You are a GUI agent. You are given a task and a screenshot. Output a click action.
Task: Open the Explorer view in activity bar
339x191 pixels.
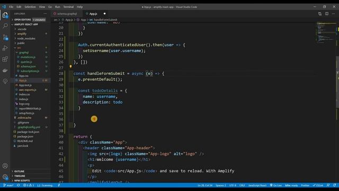(x=5, y=15)
